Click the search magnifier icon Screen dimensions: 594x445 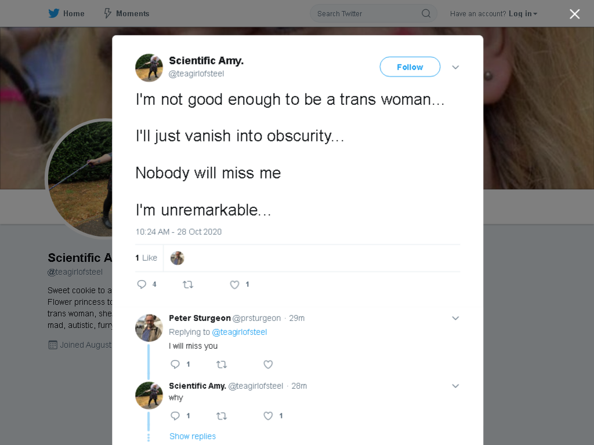tap(426, 14)
